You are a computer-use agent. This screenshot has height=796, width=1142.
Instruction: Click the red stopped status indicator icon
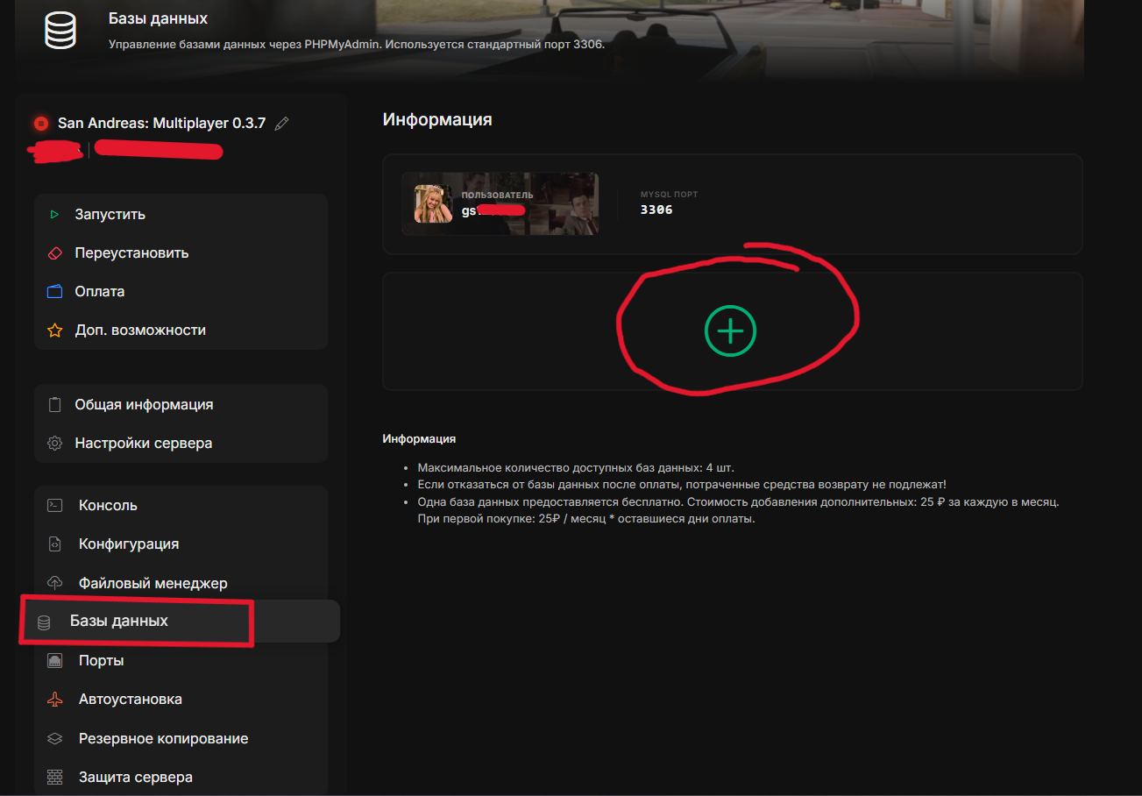(41, 124)
